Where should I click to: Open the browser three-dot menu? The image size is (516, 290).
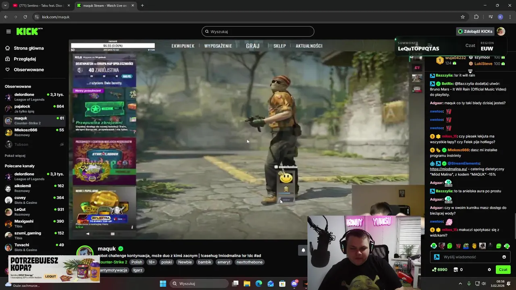tap(510, 17)
